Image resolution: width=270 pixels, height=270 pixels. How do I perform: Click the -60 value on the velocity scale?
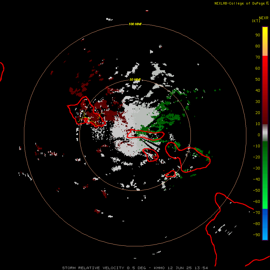256,202
